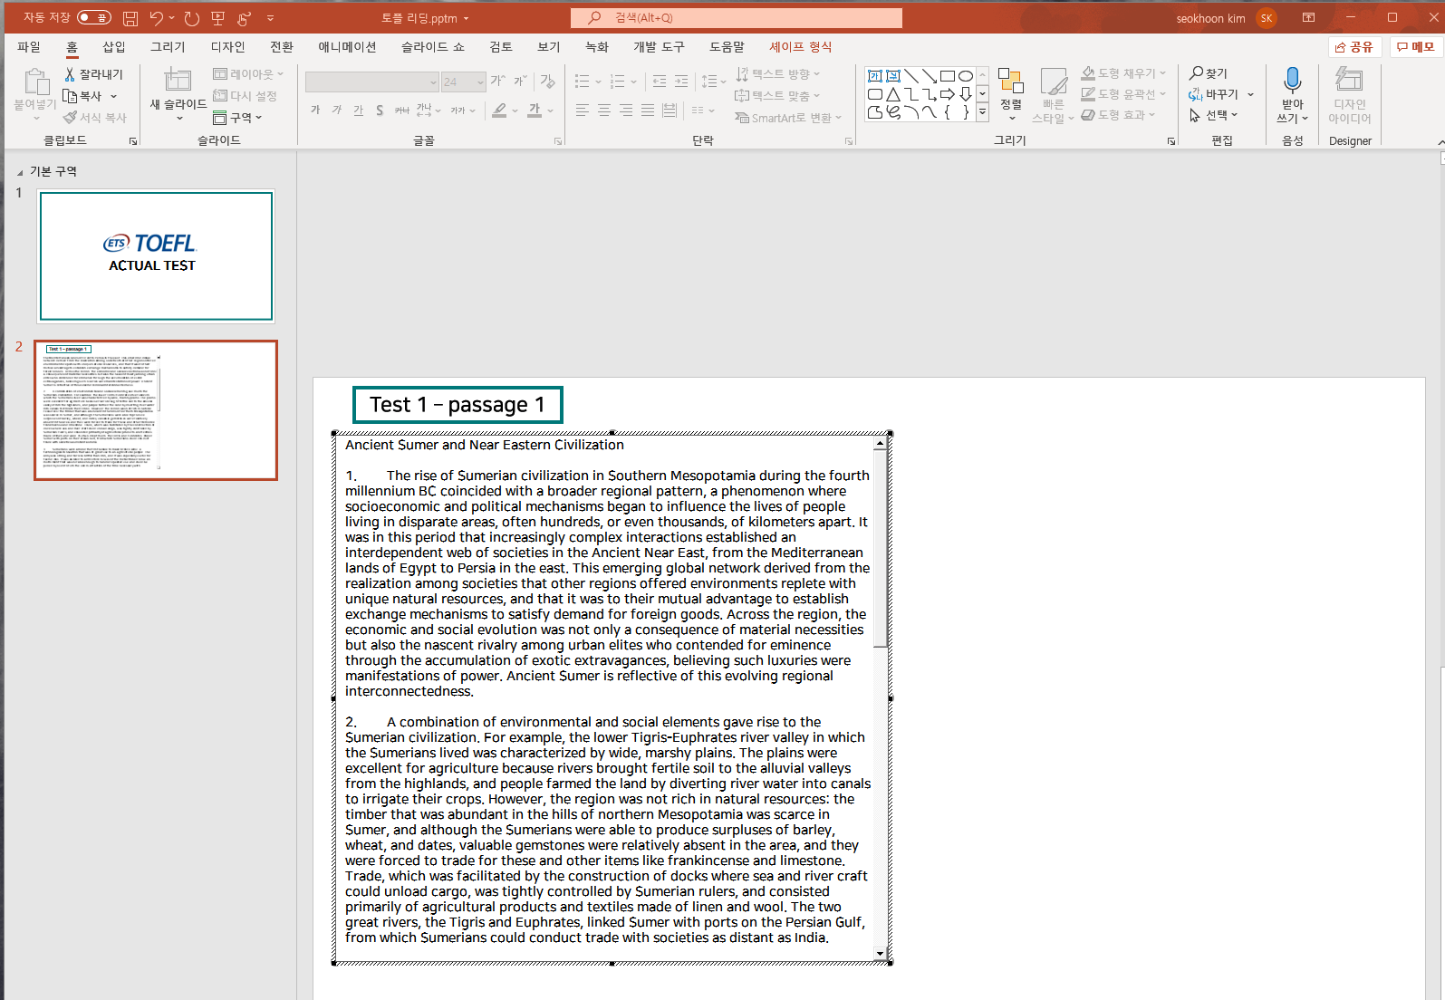Select the freeform scribble shape
The height and width of the screenshot is (1000, 1445).
(893, 112)
